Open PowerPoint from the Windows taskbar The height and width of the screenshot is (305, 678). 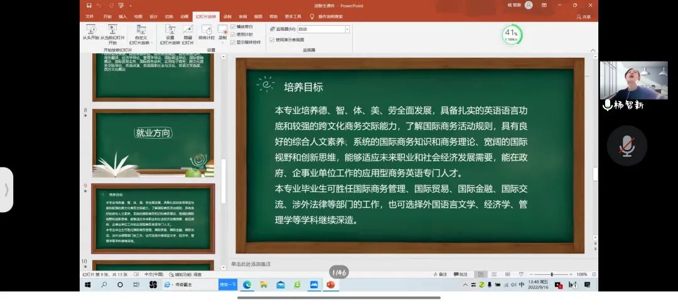pyautogui.click(x=330, y=285)
